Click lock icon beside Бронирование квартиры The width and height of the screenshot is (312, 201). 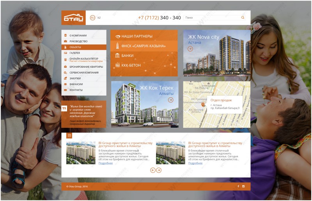tap(65, 67)
